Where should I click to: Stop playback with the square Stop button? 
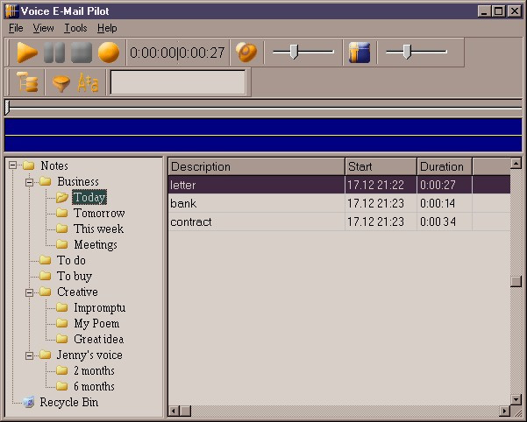tap(82, 53)
